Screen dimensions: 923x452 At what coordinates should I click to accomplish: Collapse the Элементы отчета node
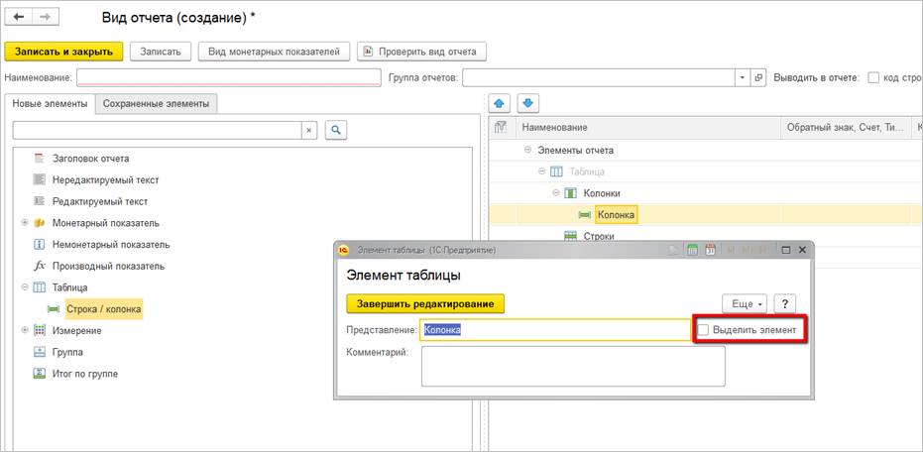click(x=527, y=150)
